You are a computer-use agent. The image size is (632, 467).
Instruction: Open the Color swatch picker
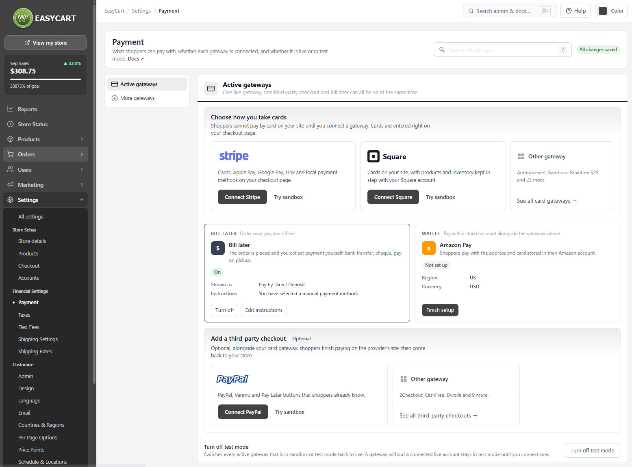pos(611,11)
